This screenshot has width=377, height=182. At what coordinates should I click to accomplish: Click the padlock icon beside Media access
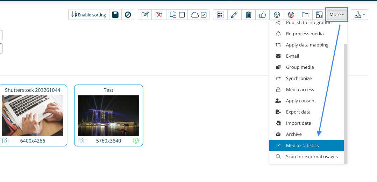(278, 89)
